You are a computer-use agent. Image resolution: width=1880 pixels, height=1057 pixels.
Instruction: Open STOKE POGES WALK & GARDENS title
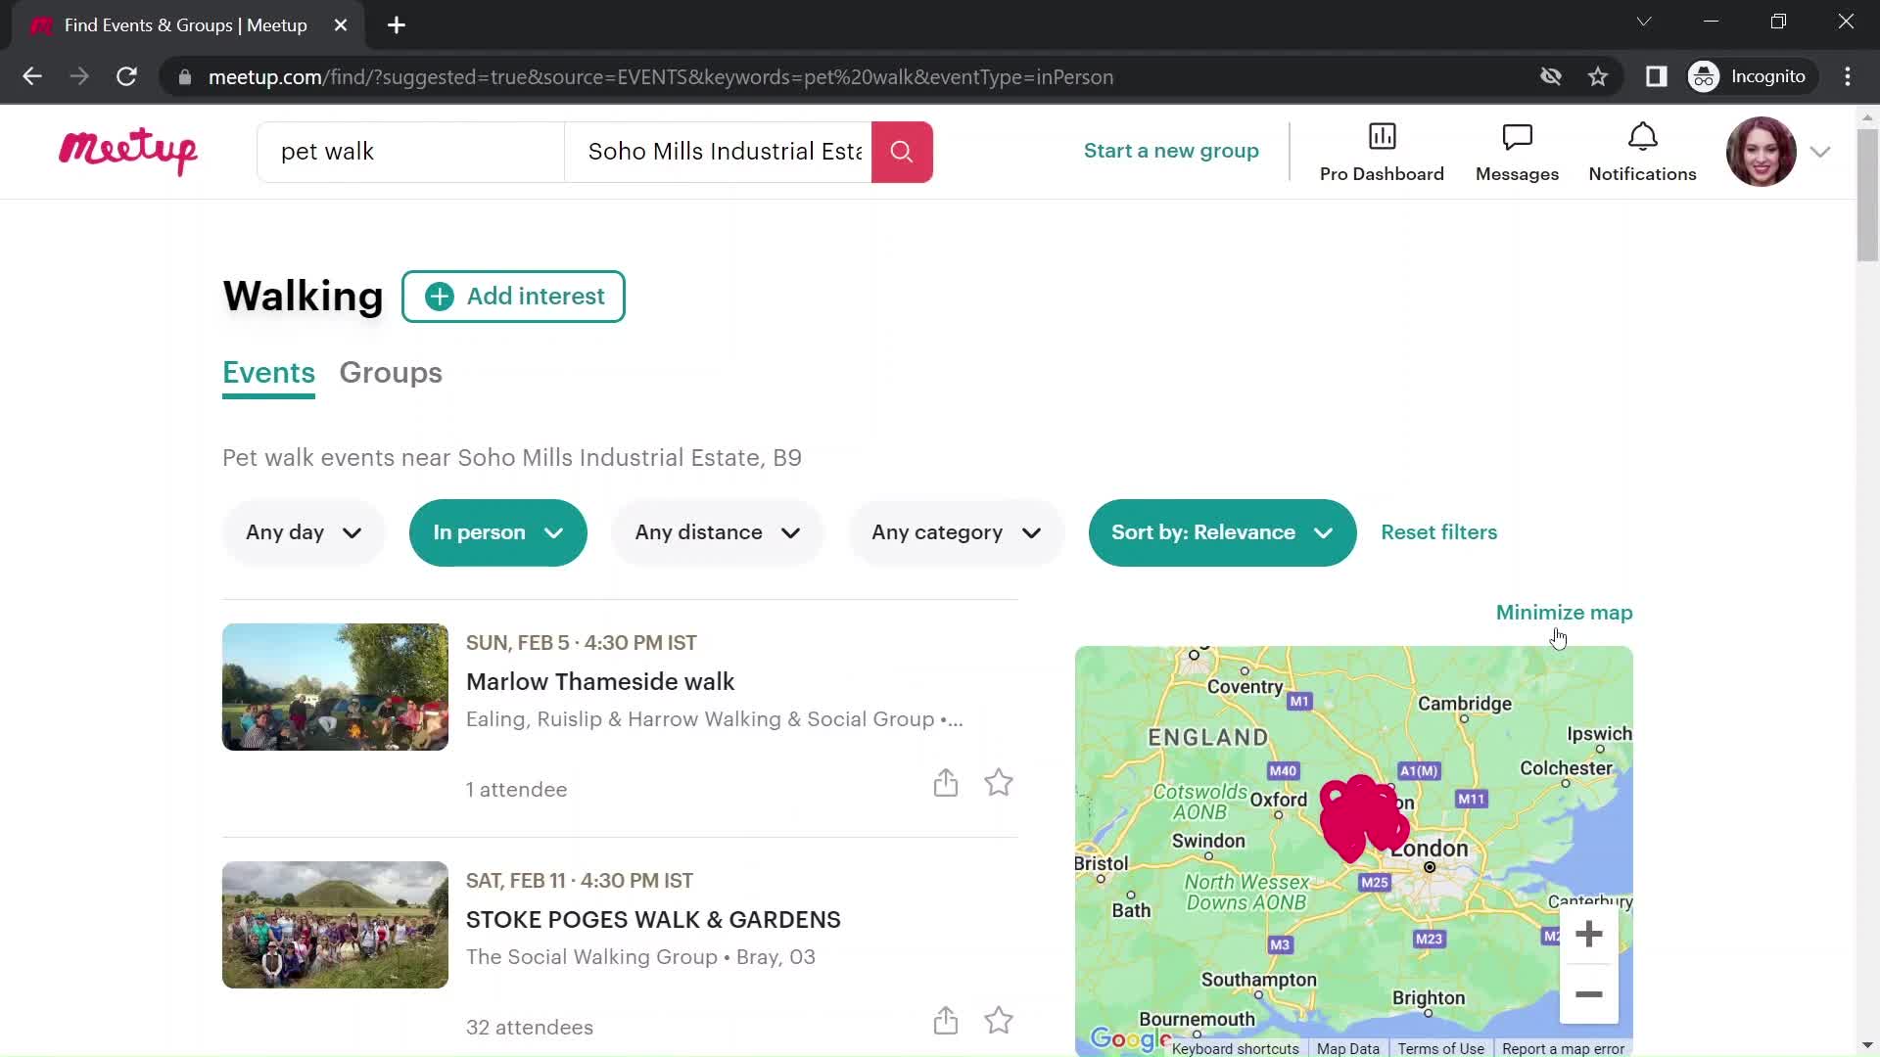653,920
